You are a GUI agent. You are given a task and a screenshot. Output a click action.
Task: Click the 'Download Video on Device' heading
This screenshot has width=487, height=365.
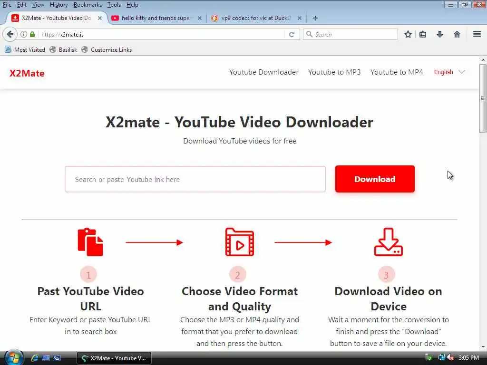pyautogui.click(x=388, y=298)
